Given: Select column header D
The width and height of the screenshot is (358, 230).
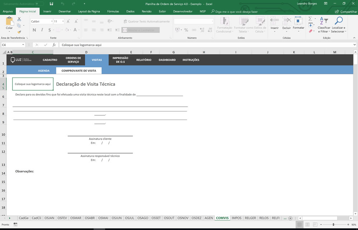Looking at the screenshot, I should click(x=86, y=52).
